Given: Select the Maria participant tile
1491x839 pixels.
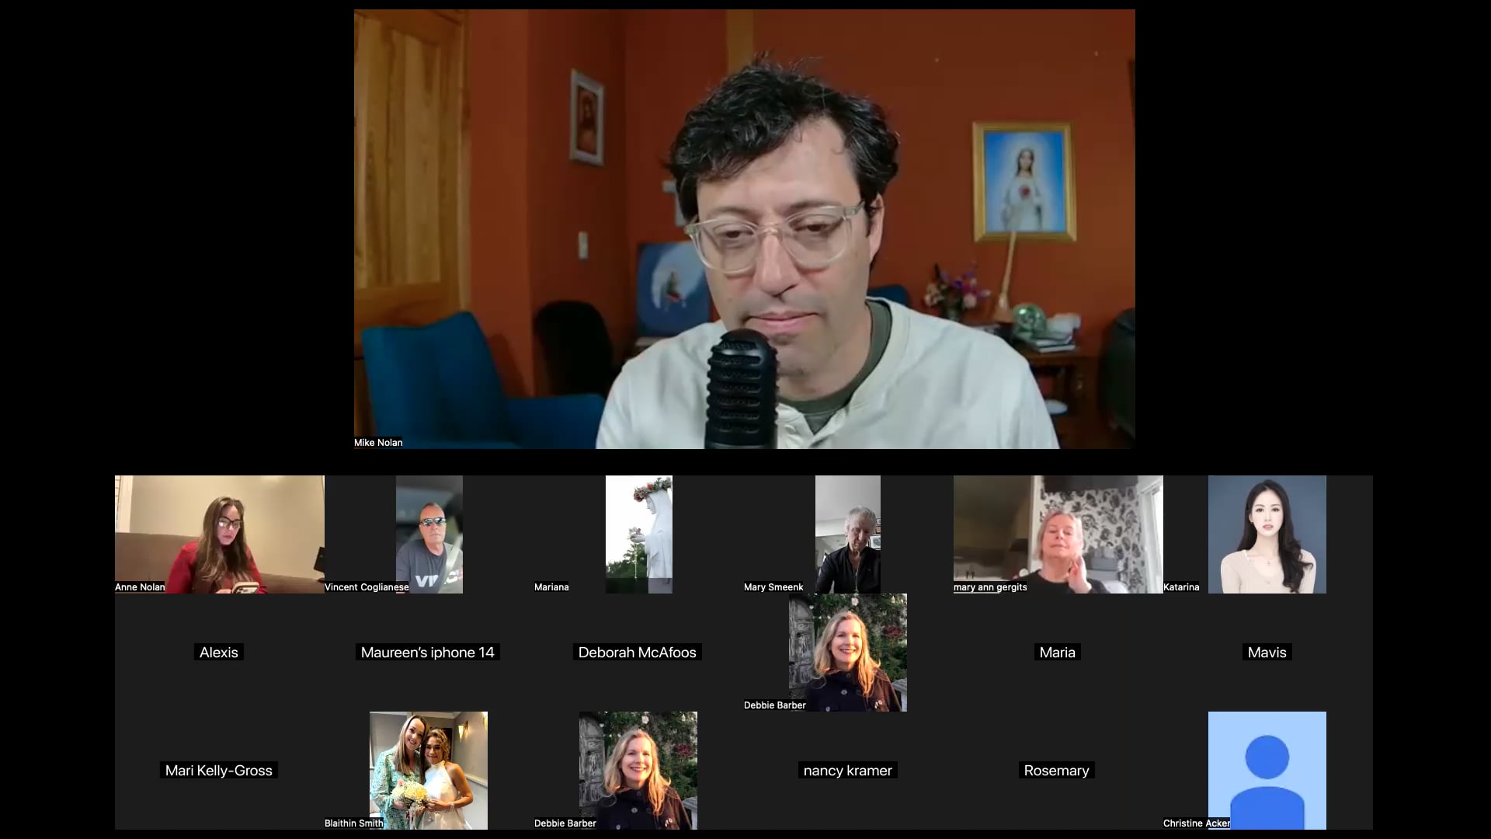Looking at the screenshot, I should [1057, 653].
